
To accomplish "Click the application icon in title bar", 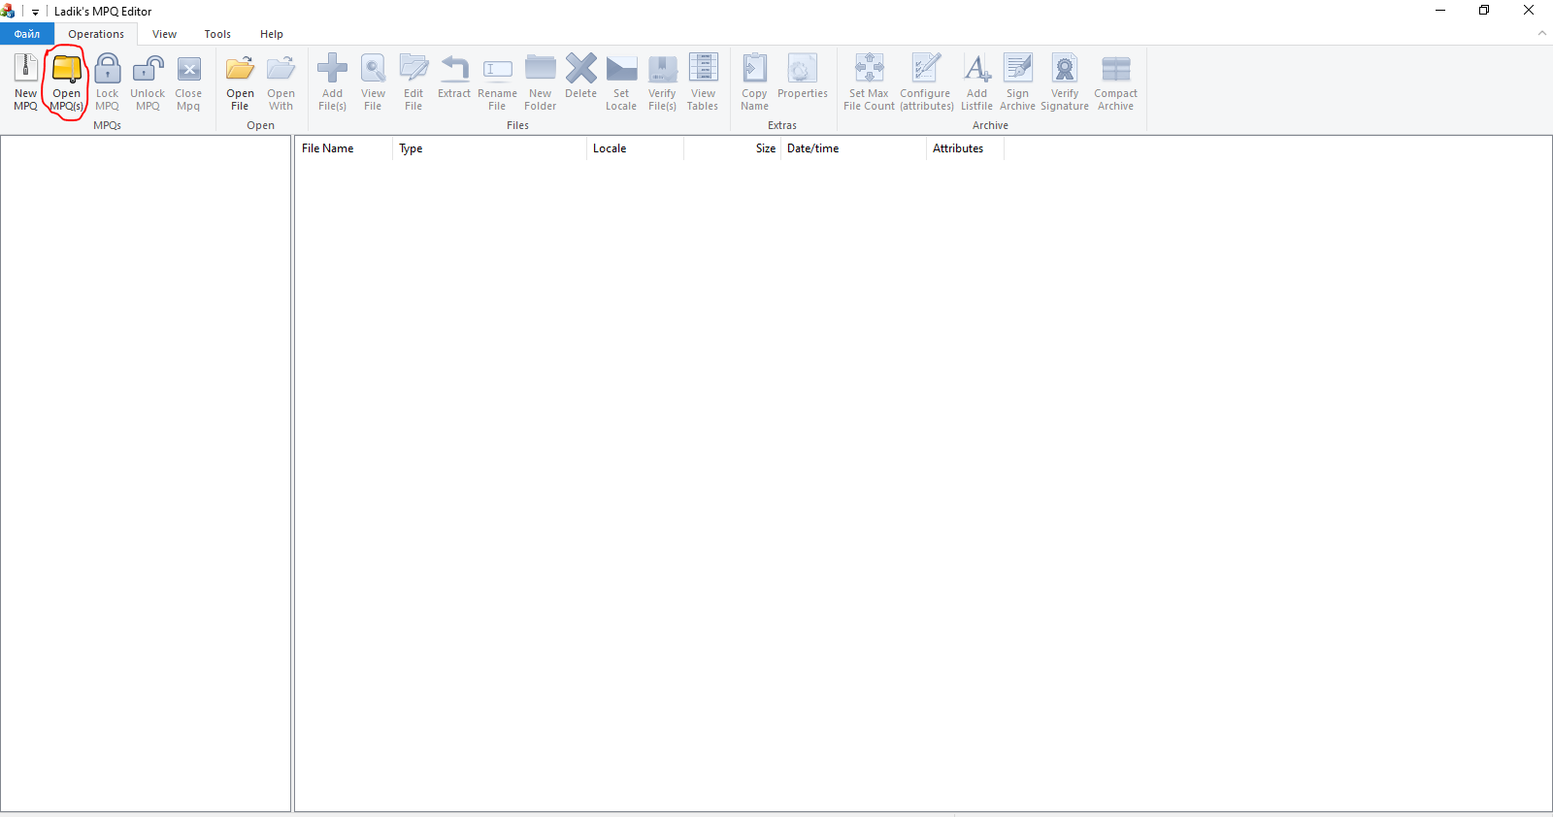I will pos(9,11).
